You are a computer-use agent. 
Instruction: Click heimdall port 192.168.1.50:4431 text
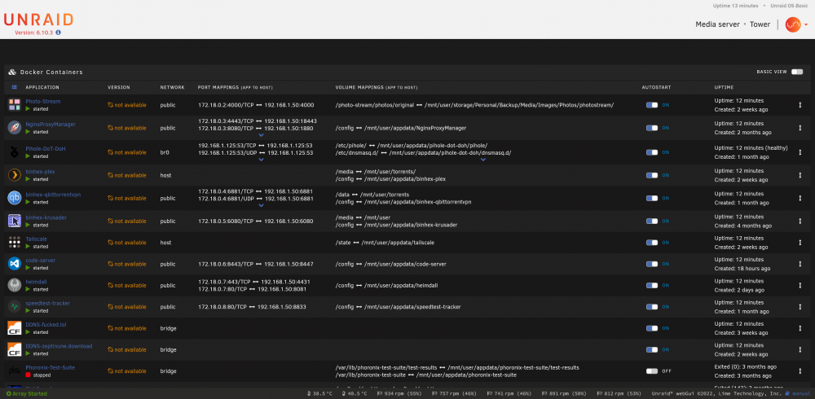285,282
